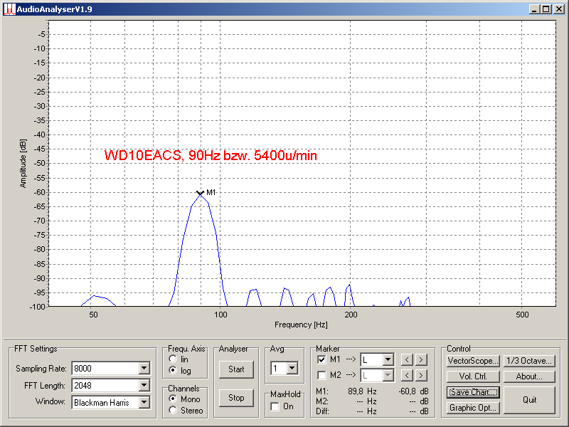Move marker M1 left with arrow button

tap(407, 360)
